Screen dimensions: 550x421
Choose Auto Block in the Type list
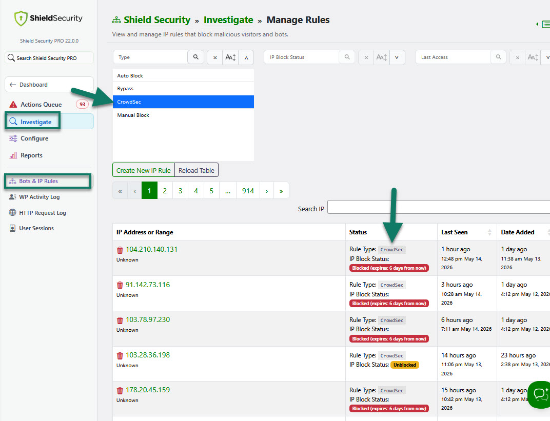183,75
